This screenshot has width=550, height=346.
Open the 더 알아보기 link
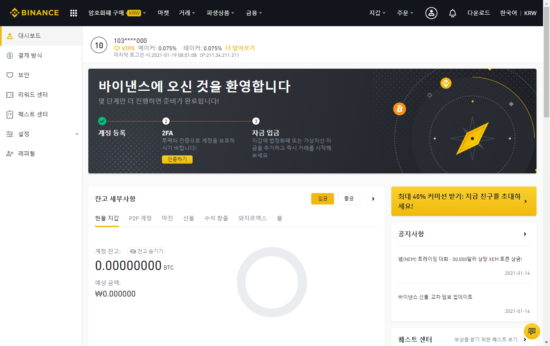240,48
